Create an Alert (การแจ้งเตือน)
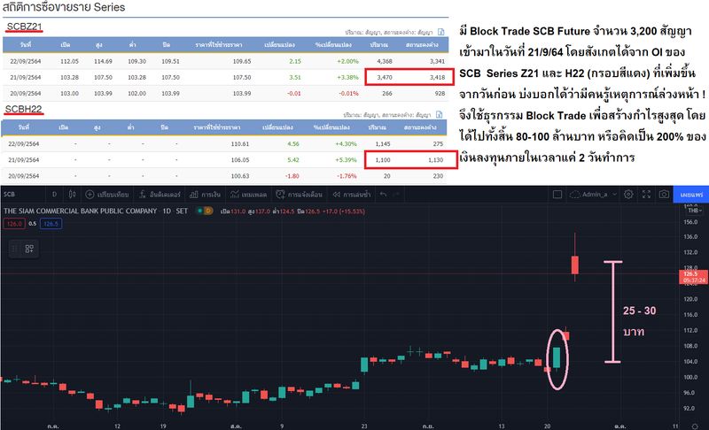 coord(300,195)
